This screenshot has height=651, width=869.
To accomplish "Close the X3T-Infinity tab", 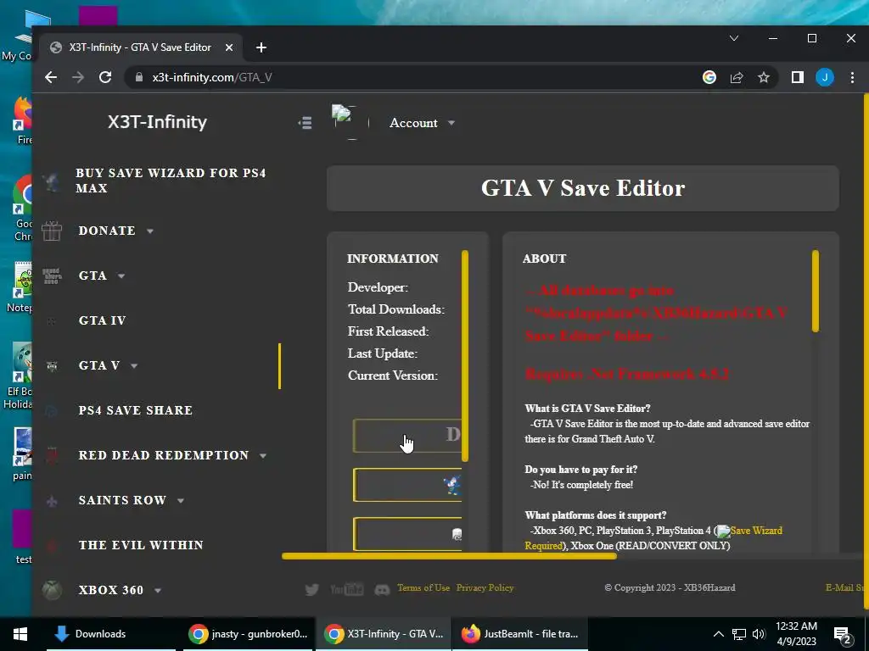I will pos(229,47).
